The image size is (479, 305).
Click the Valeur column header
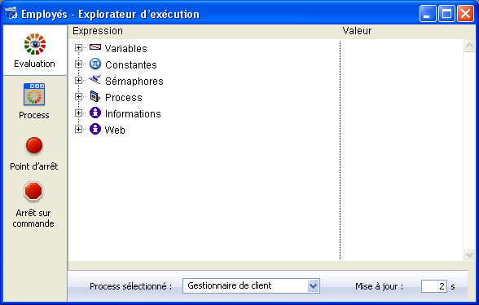357,31
